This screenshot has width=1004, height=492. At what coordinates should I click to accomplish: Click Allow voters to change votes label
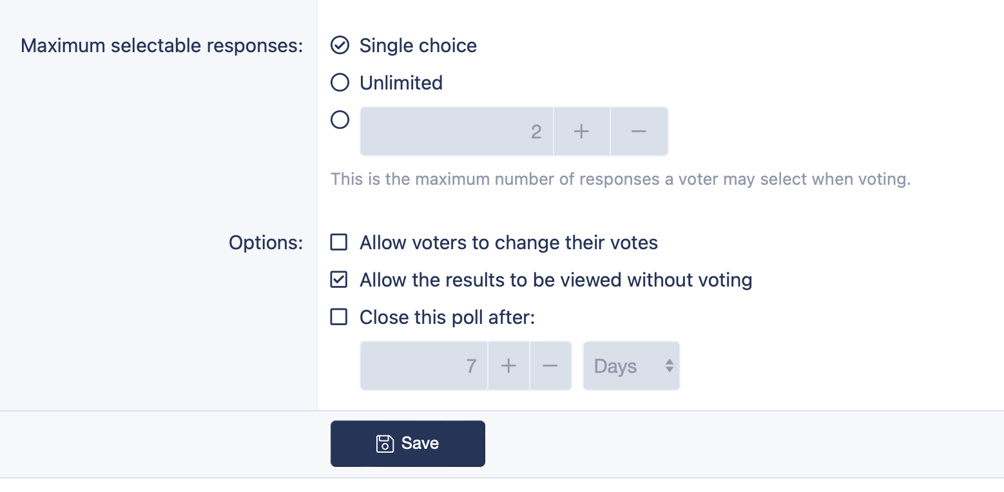pyautogui.click(x=508, y=243)
